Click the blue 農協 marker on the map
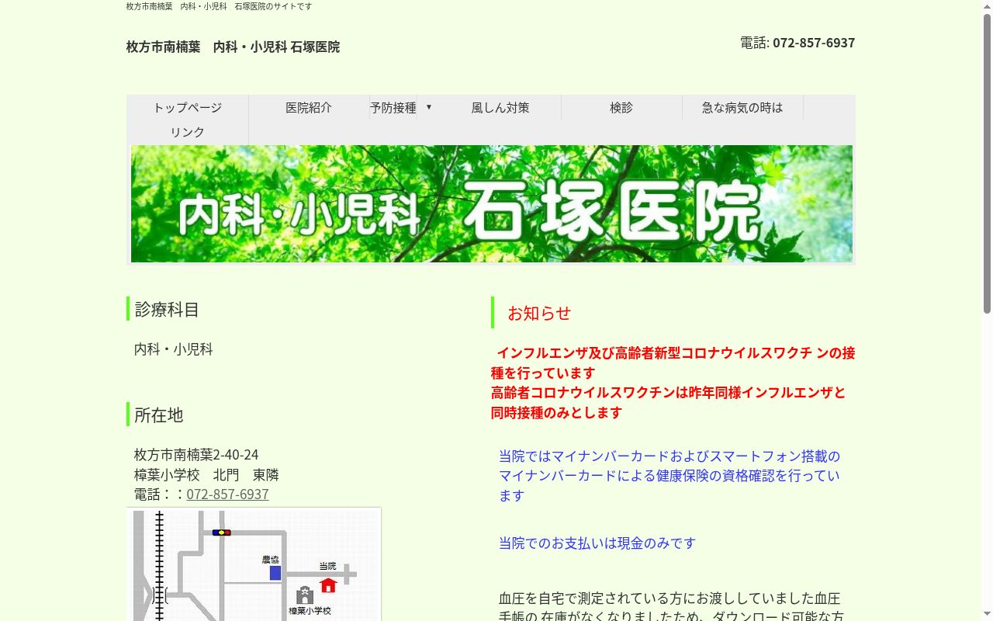Viewport: 993px width, 621px height. point(275,573)
